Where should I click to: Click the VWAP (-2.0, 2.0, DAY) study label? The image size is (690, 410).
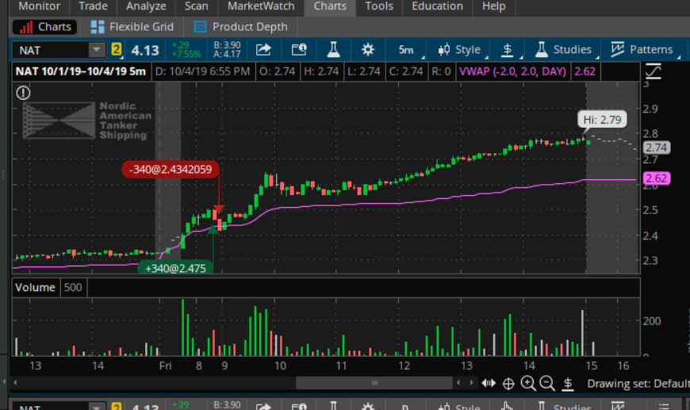click(x=512, y=71)
